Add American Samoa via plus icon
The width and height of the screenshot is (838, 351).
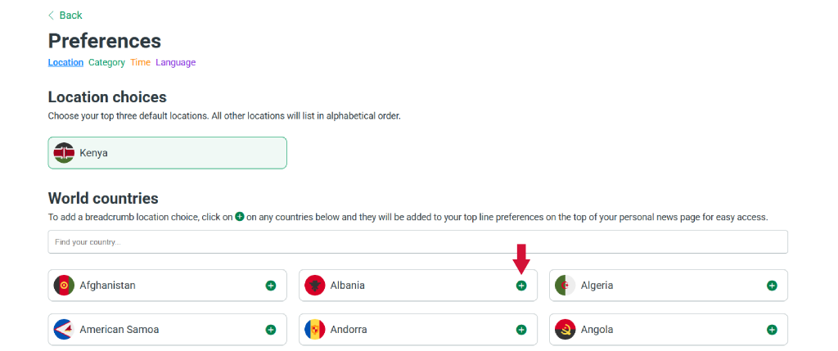(271, 330)
